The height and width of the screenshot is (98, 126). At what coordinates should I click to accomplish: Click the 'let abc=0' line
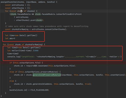(x=10, y=38)
